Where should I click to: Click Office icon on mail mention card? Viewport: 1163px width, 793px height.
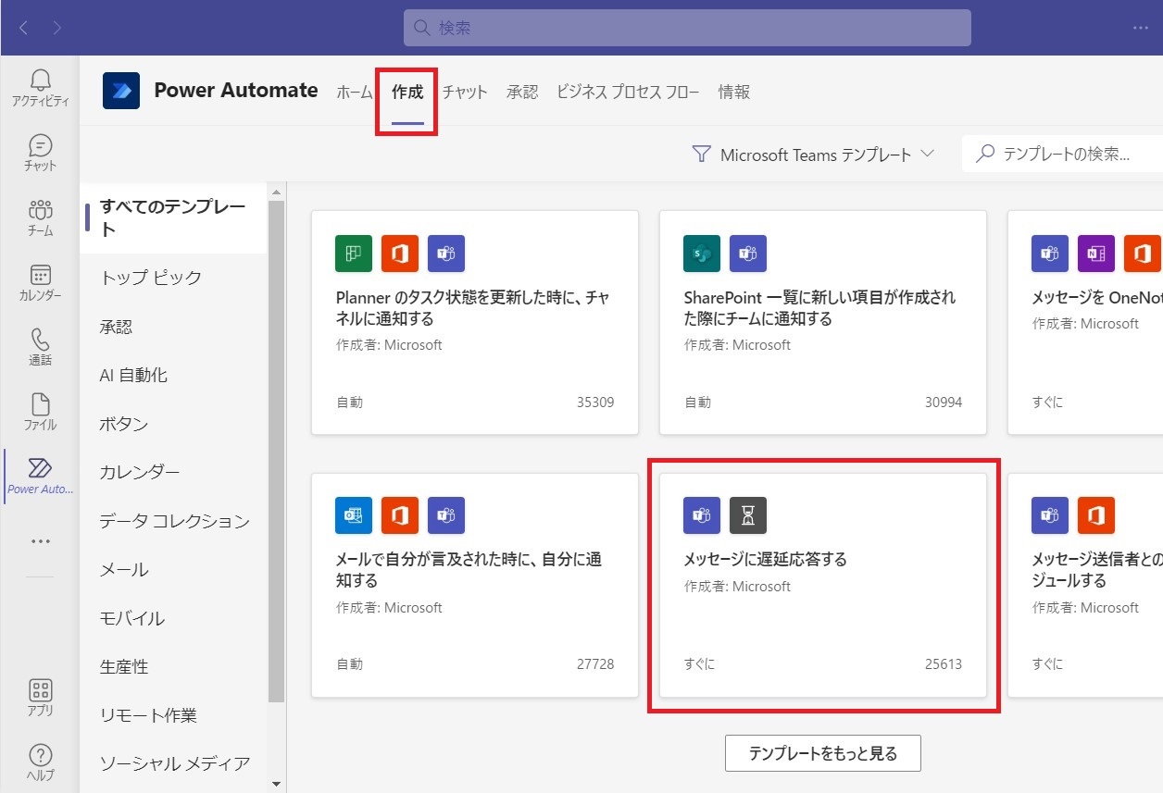point(400,515)
